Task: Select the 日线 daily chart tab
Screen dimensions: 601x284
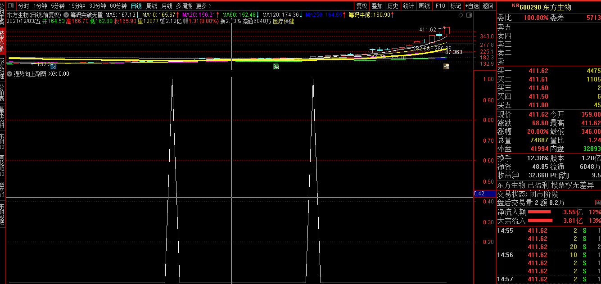Action: [x=136, y=6]
